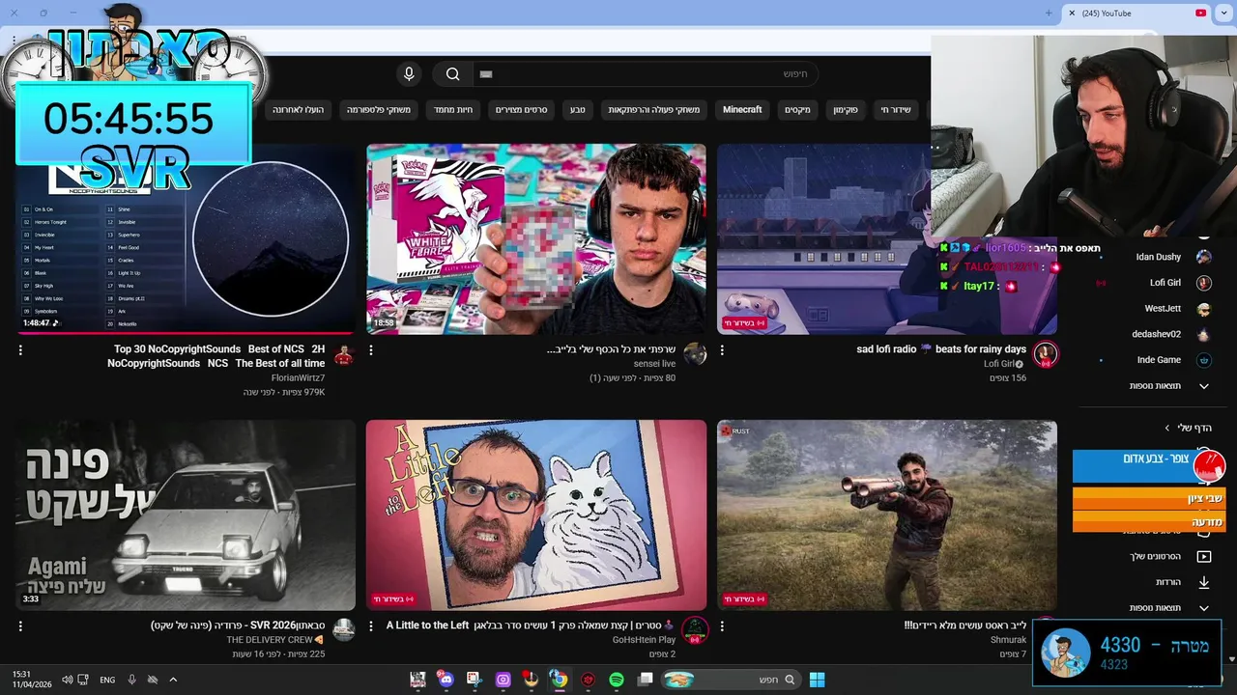Open Shmurak channel name link
Image resolution: width=1237 pixels, height=695 pixels.
1008,640
